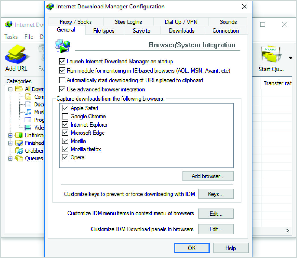Click the horizontal scrollbar right arrow
Screen dimensions: 297x258
[288, 230]
